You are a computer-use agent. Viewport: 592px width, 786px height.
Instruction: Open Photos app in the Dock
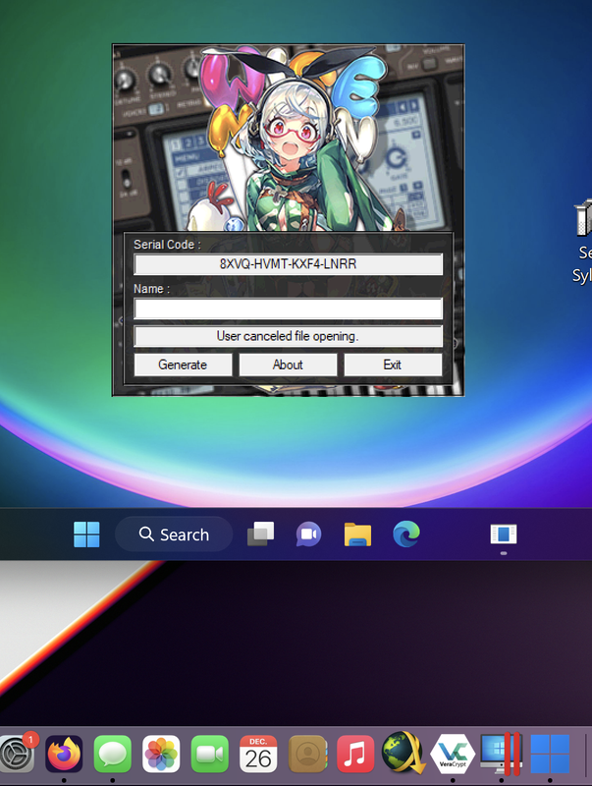[x=161, y=754]
